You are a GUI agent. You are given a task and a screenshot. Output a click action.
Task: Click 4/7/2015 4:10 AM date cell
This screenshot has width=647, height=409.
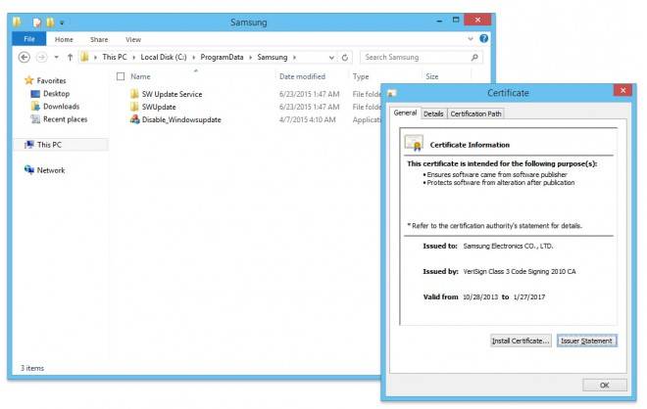308,119
